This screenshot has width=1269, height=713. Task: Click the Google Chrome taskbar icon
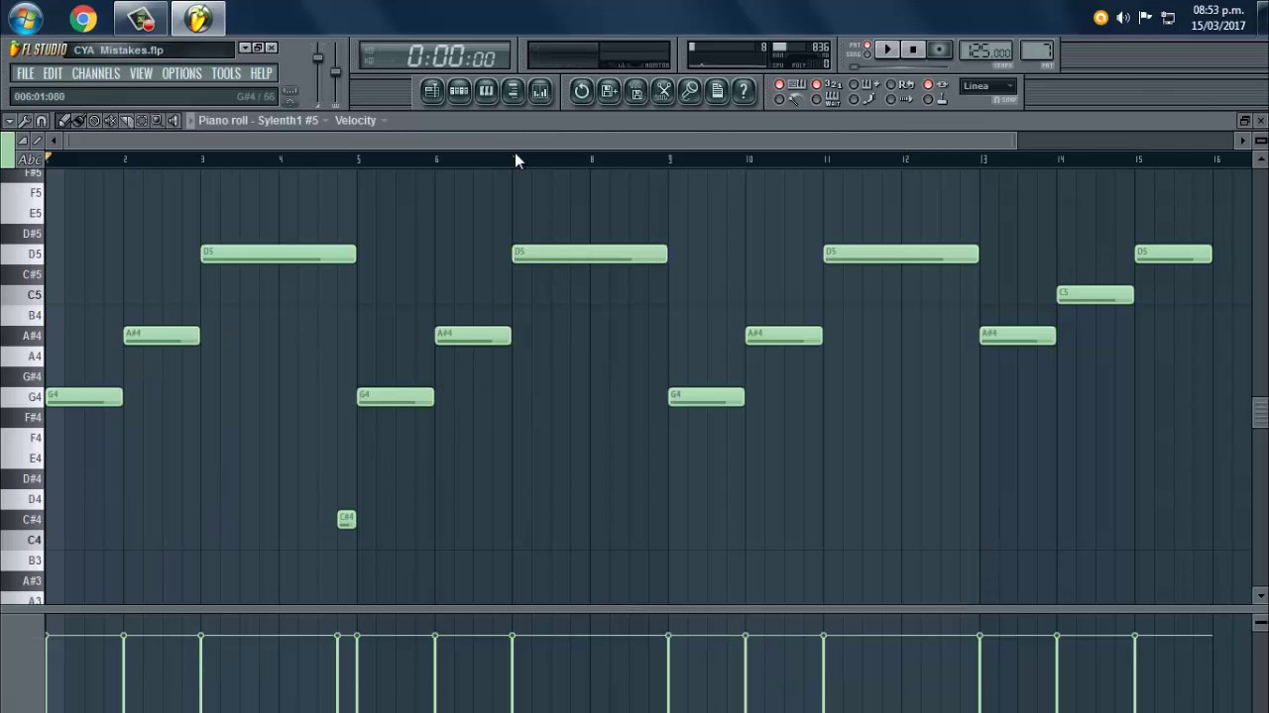83,18
